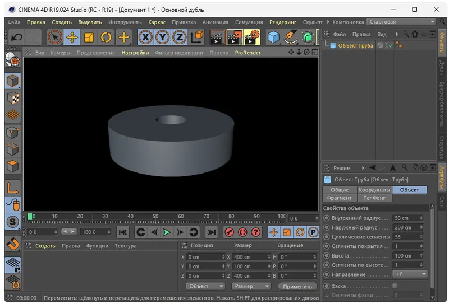Click the green playhead at frame 0
The width and height of the screenshot is (449, 304).
tap(30, 217)
